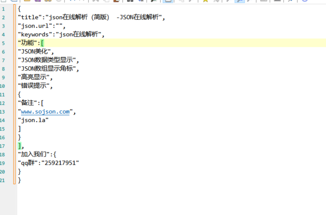The width and height of the screenshot is (326, 215).
Task: Click the binoculars find icon in toolbar
Action: pyautogui.click(x=130, y=1)
